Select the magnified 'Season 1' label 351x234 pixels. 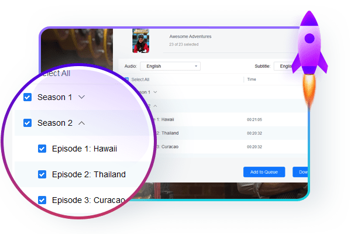pos(55,97)
